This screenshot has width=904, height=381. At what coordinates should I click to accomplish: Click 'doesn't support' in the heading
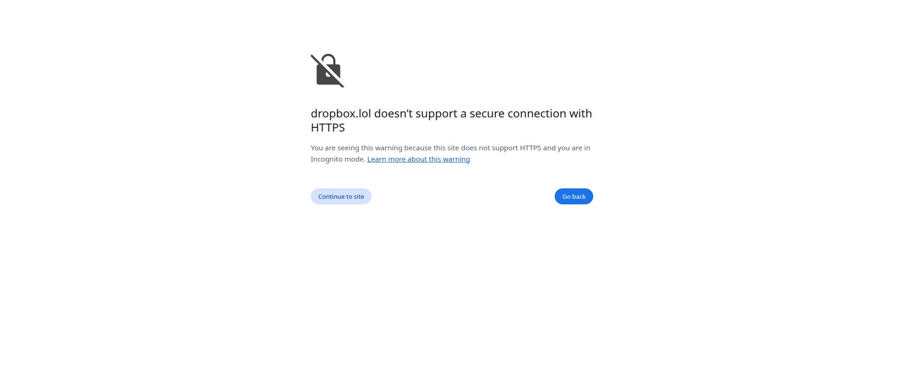pos(416,114)
